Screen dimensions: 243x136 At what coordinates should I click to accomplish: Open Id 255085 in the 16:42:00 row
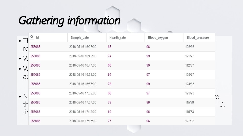[35, 56]
